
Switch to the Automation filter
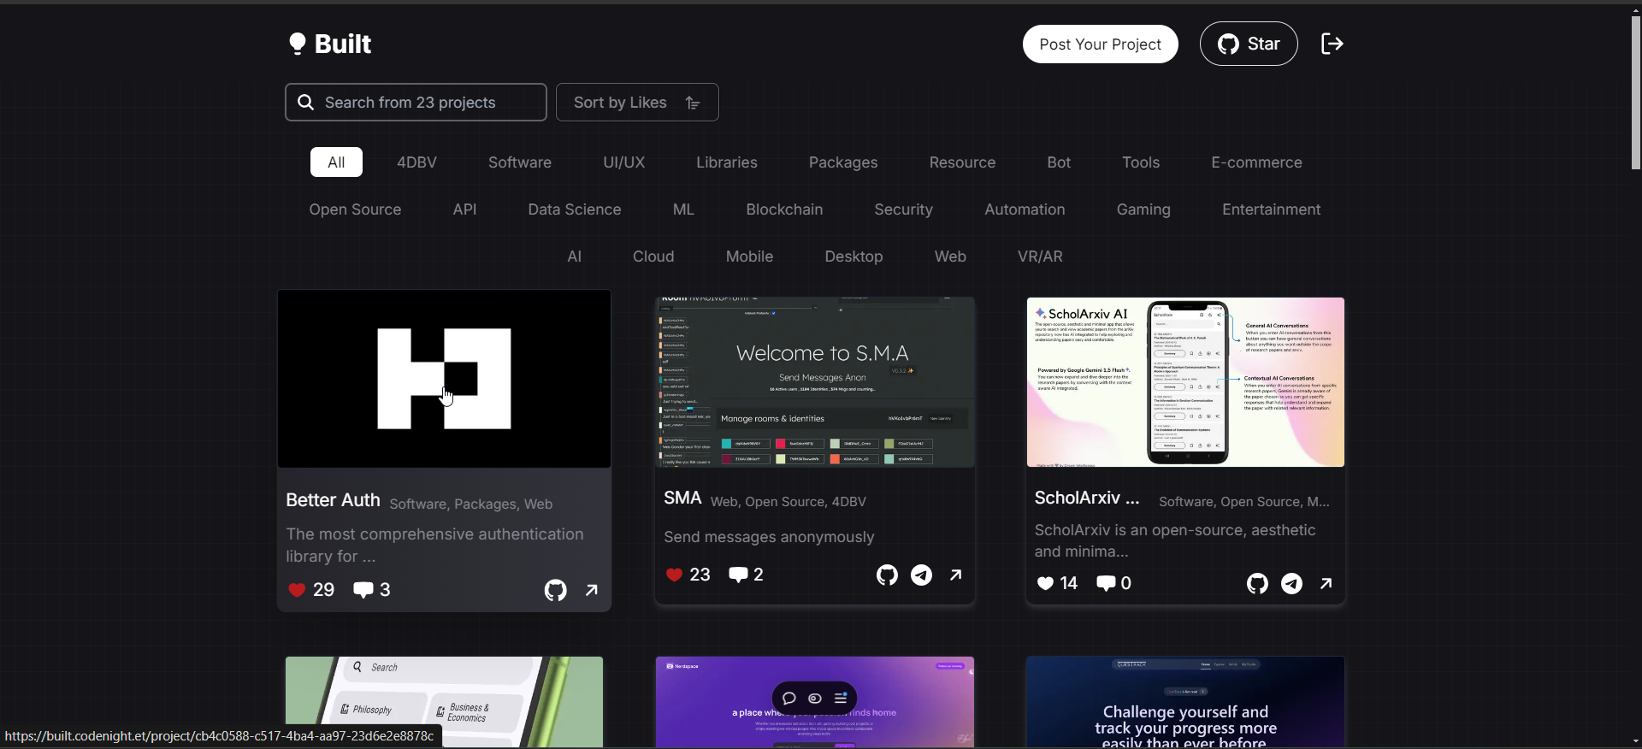pyautogui.click(x=1025, y=209)
